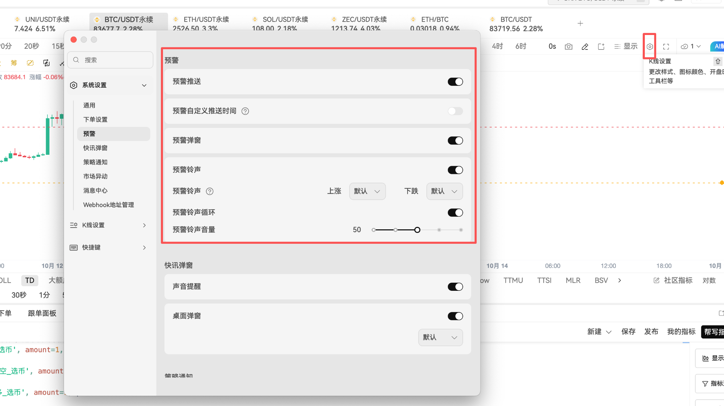Turn off the 预警铃声 main switch
Screen dimensions: 724x406
tap(455, 170)
